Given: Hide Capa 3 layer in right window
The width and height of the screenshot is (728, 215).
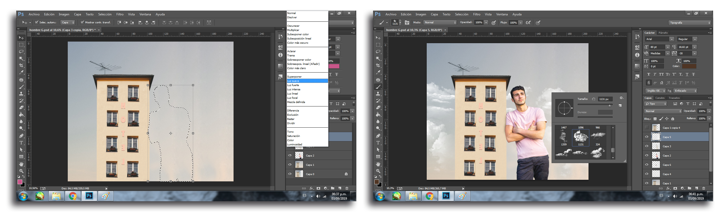Looking at the screenshot, I should [x=647, y=146].
